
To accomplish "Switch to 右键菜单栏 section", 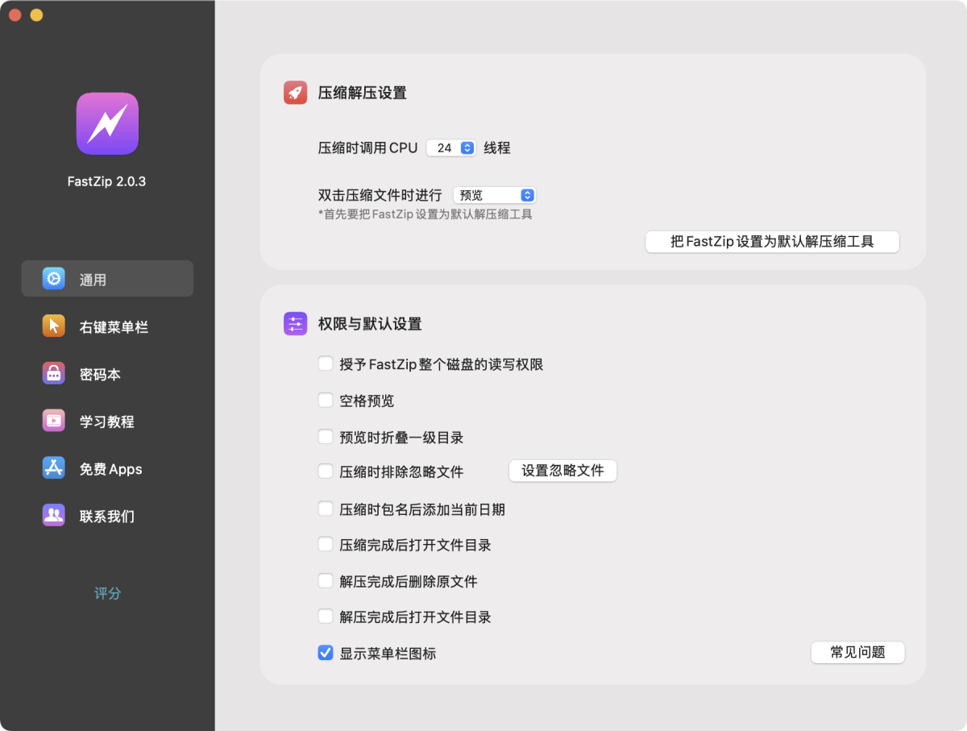I will click(x=107, y=326).
